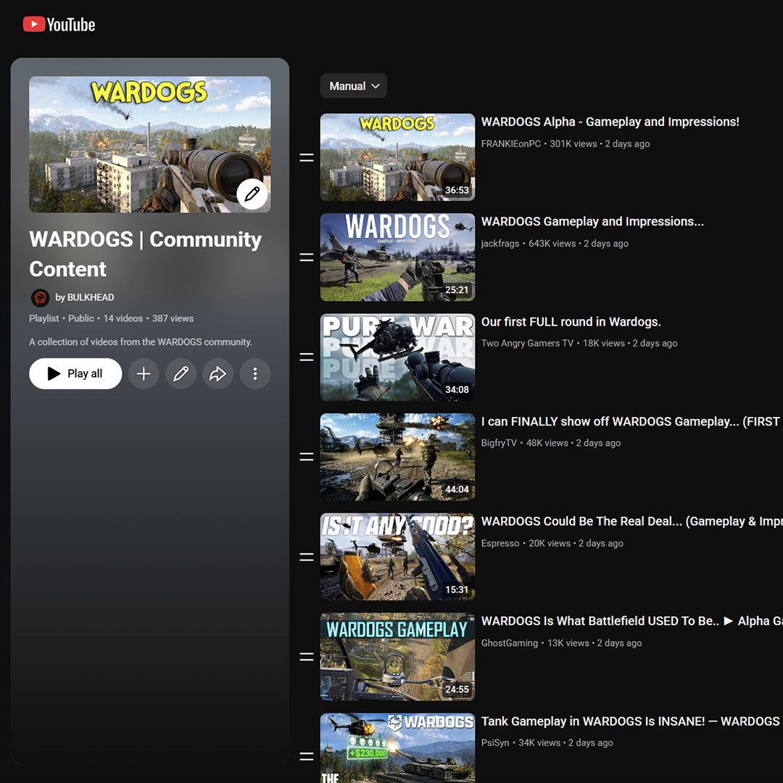Click the reorder handle for BigfryTV video
Image resolution: width=783 pixels, height=783 pixels.
(x=307, y=457)
